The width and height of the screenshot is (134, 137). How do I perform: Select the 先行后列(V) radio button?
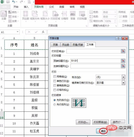(x=54, y=105)
